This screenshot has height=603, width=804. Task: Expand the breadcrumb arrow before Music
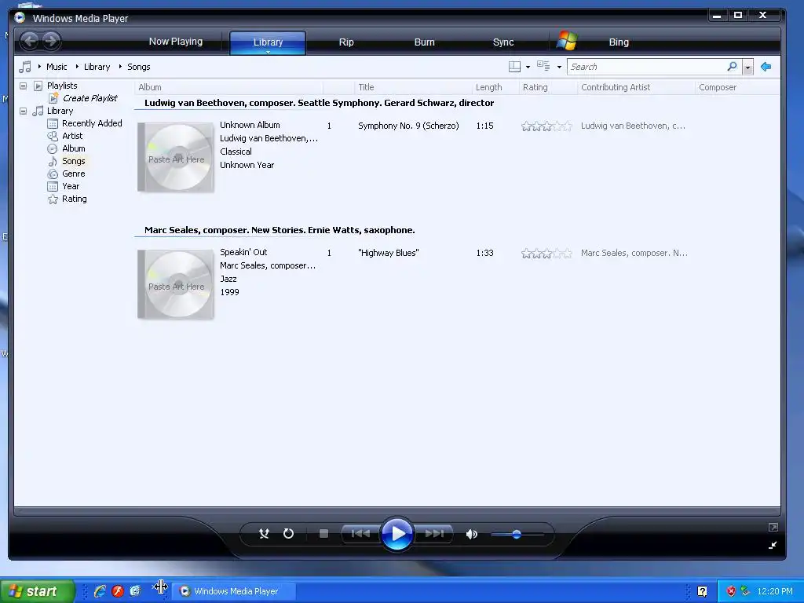tap(39, 67)
